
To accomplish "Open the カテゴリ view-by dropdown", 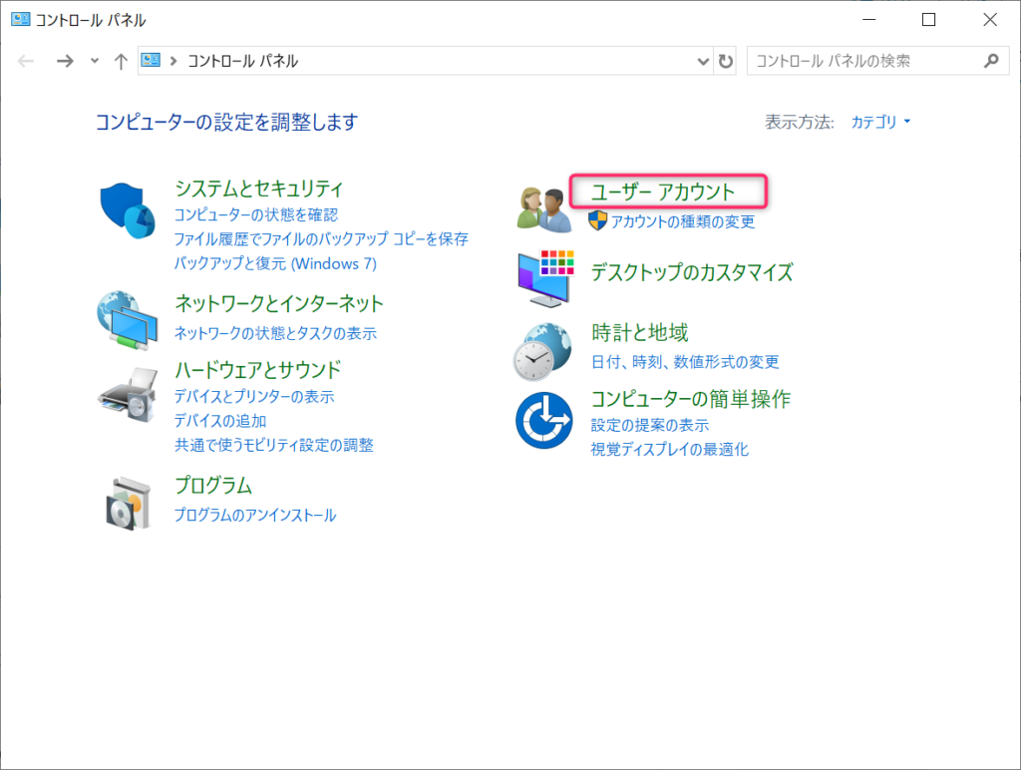I will click(x=880, y=123).
